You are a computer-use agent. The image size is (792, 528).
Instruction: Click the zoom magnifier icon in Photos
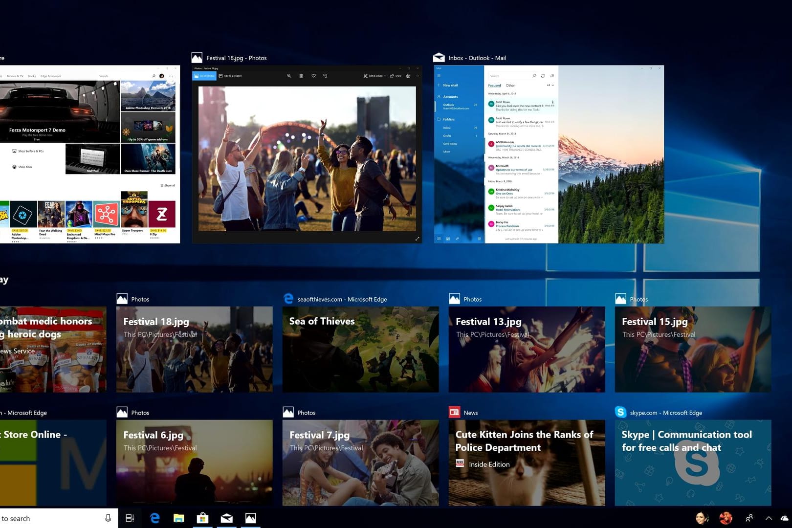tap(289, 76)
